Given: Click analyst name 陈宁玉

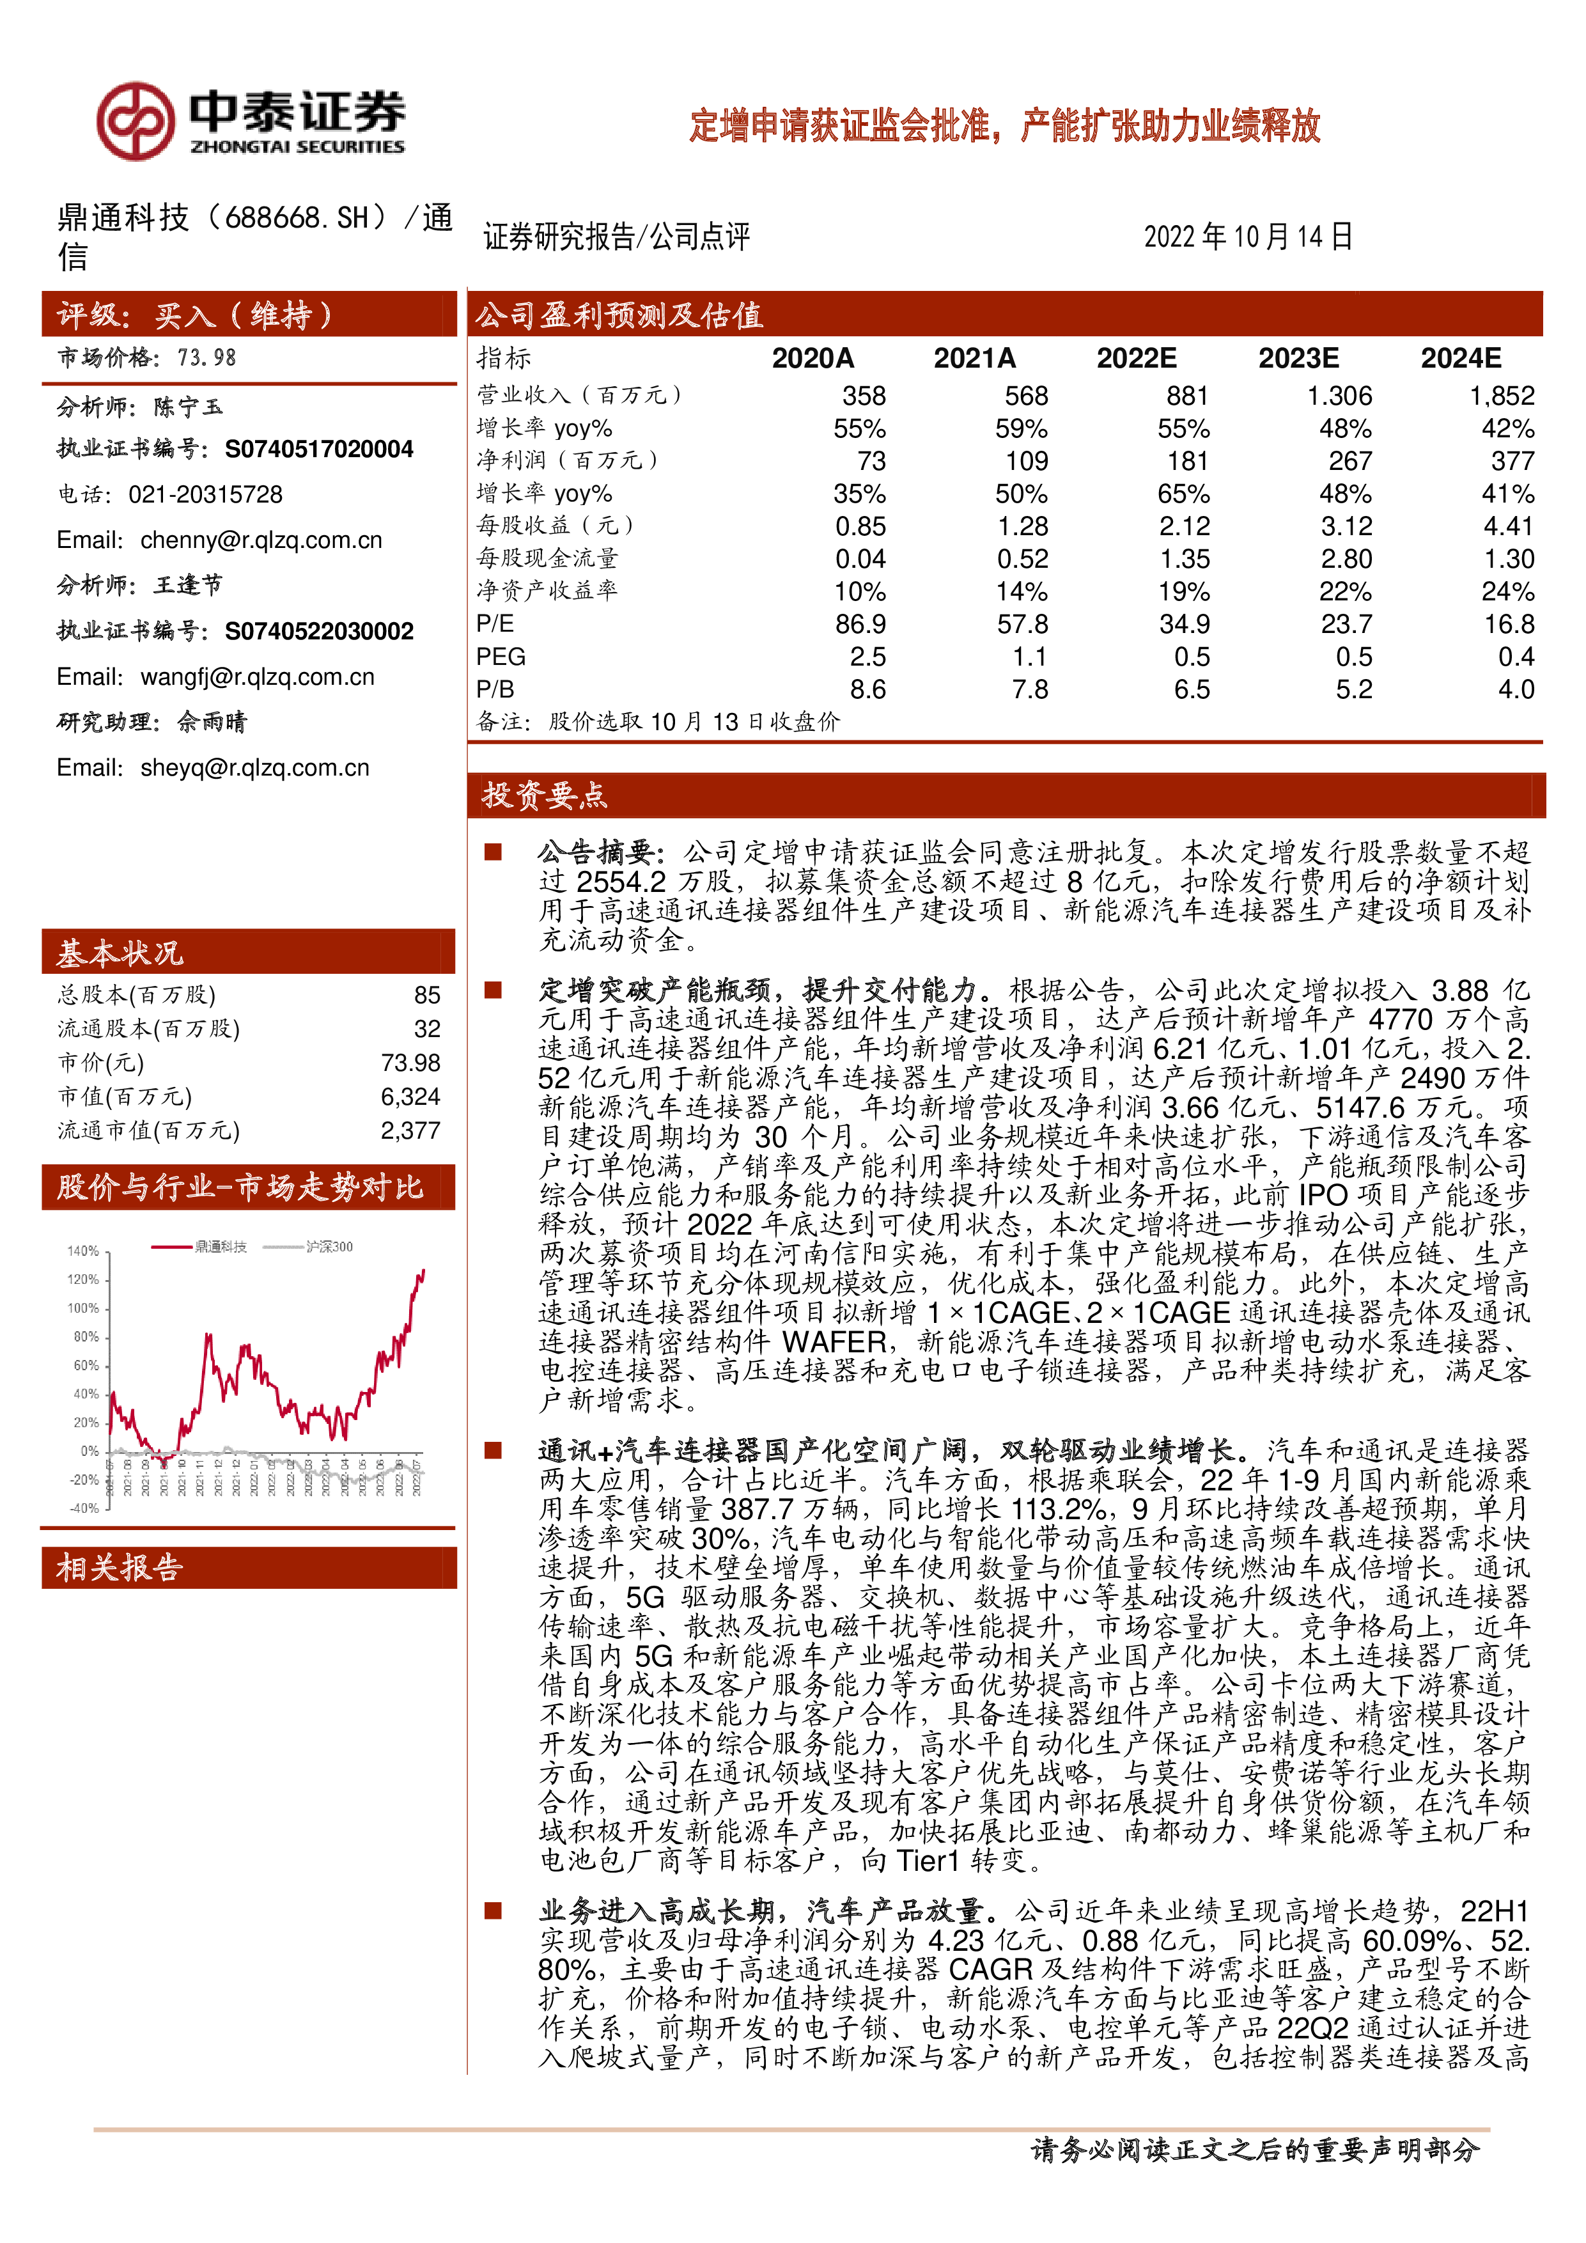Looking at the screenshot, I should [x=189, y=407].
